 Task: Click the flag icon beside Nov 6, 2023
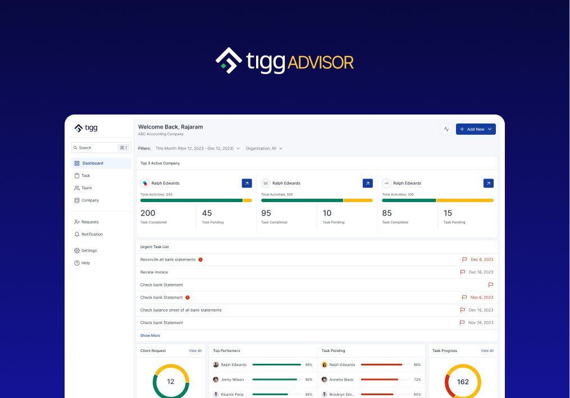(464, 298)
